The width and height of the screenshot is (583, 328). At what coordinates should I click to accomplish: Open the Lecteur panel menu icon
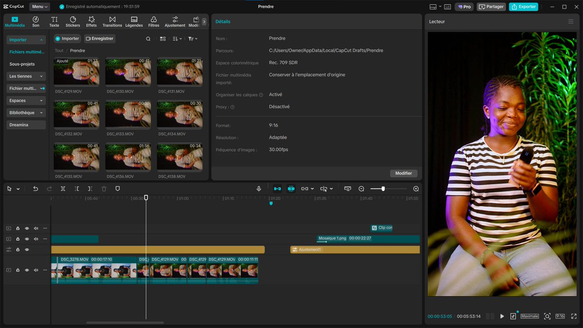click(x=571, y=21)
